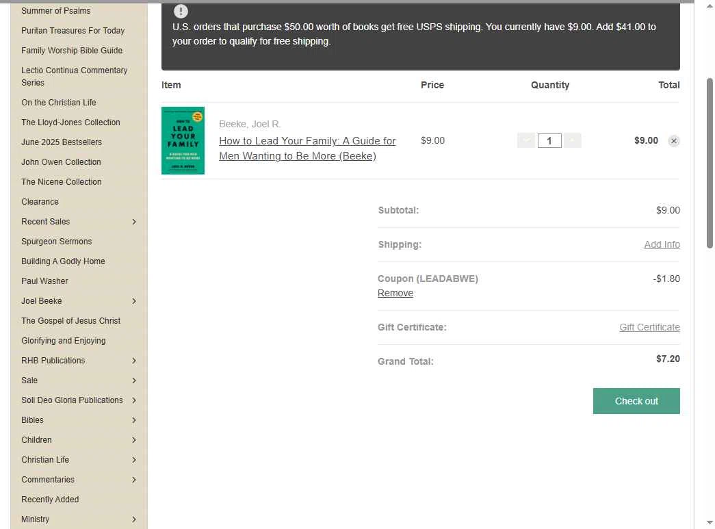Go to Family Worship Bible Guide
The height and width of the screenshot is (529, 715).
click(72, 50)
